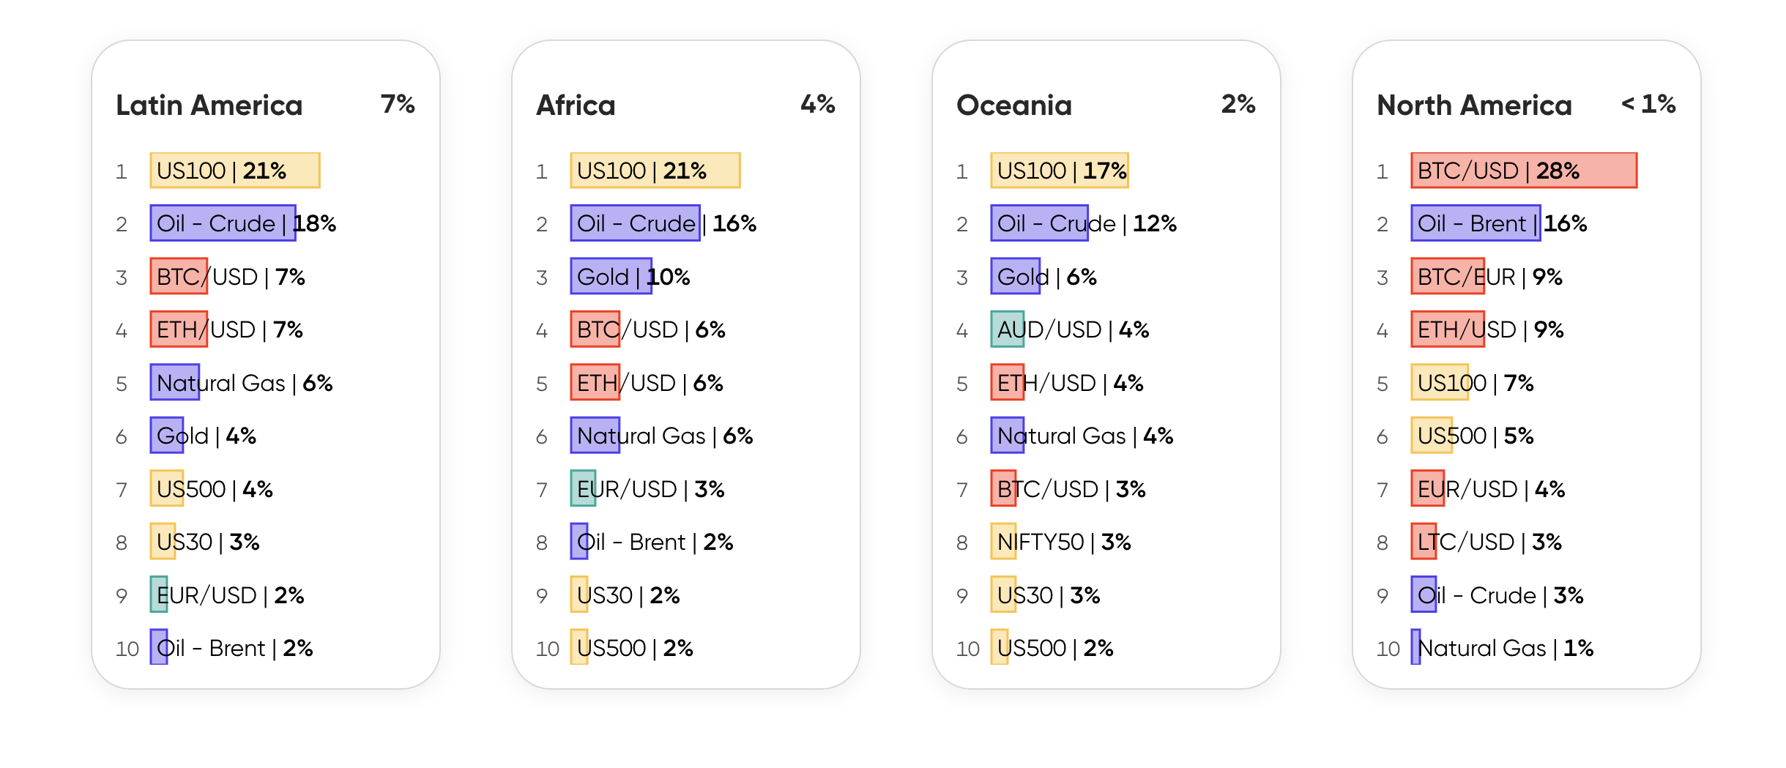Click Gold | 4% in Latin America
Viewport: 1786px width, 768px height.
pyautogui.click(x=204, y=436)
